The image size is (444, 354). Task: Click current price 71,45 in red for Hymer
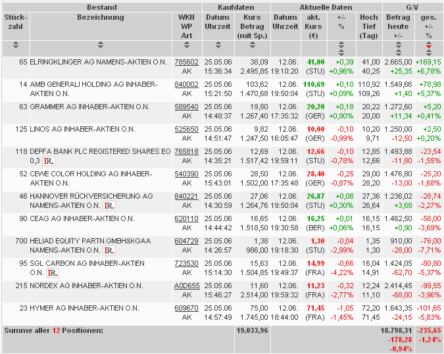click(x=316, y=308)
